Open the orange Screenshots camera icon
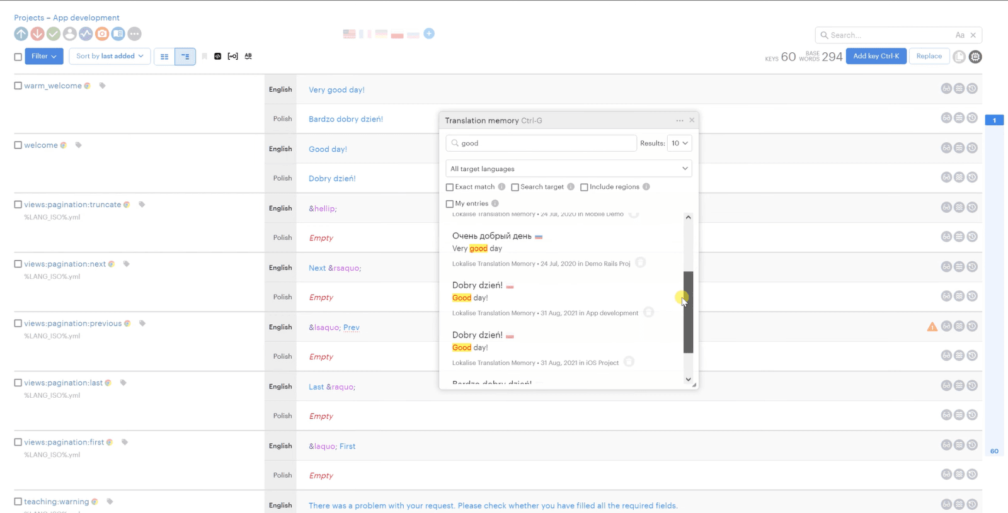 coord(102,34)
